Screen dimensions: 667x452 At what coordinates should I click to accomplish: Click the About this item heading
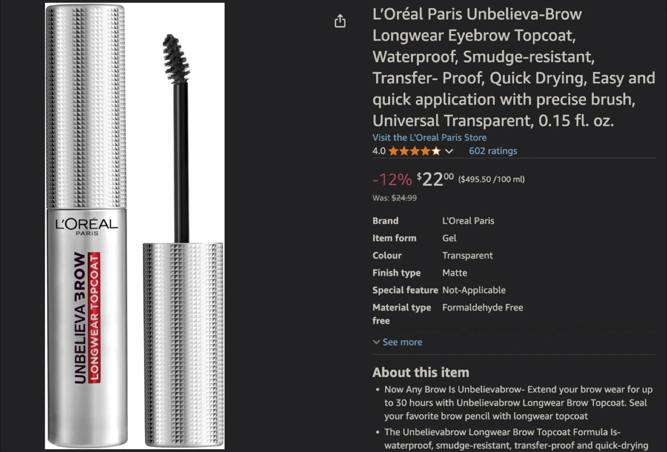[421, 372]
